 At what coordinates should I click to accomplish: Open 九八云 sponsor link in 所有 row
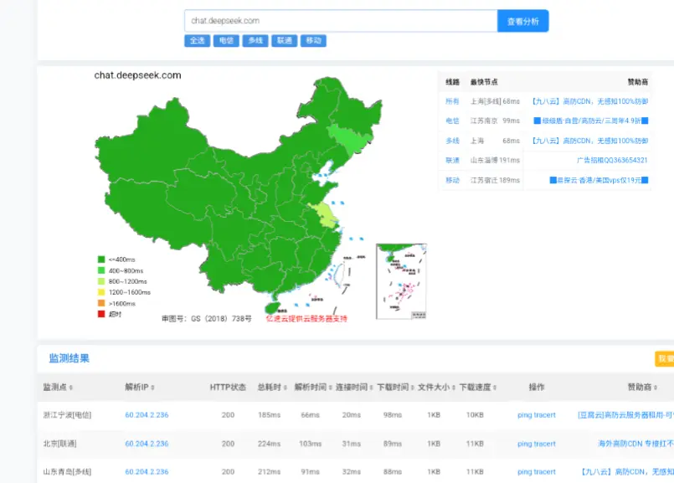tap(589, 101)
